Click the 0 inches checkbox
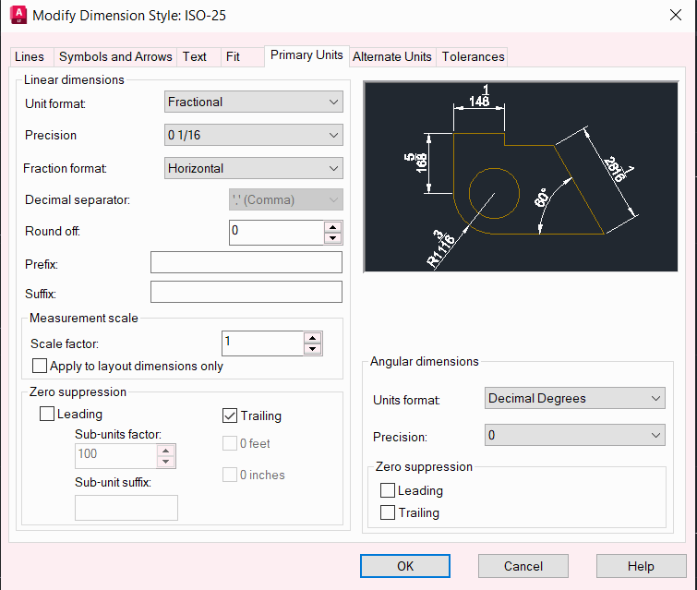Image resolution: width=697 pixels, height=590 pixels. tap(229, 475)
